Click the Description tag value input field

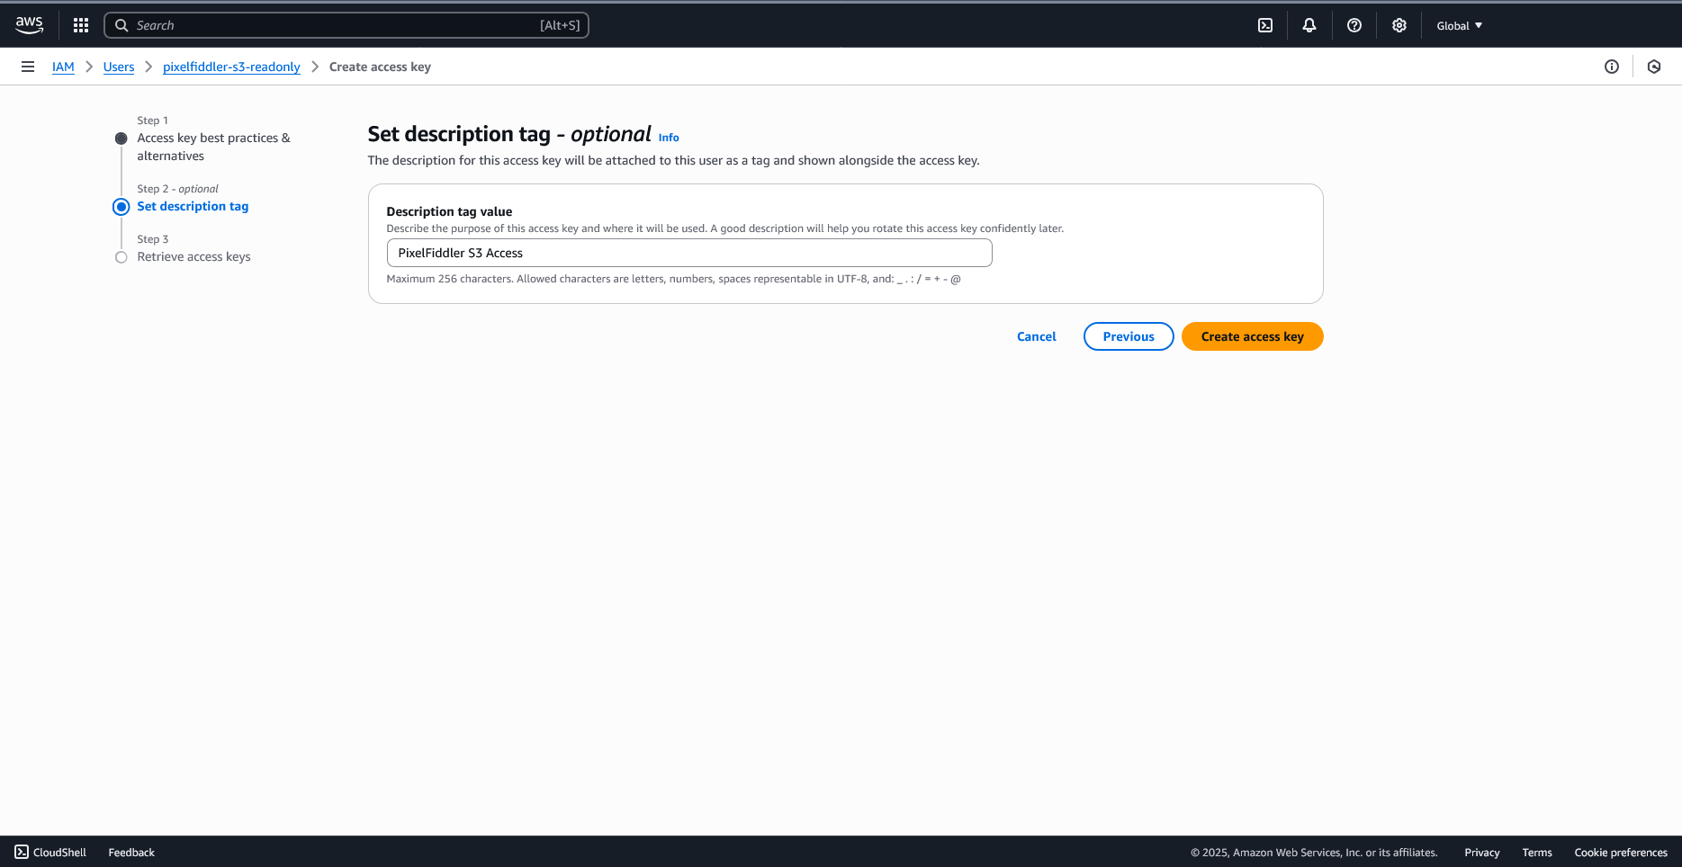(x=689, y=253)
